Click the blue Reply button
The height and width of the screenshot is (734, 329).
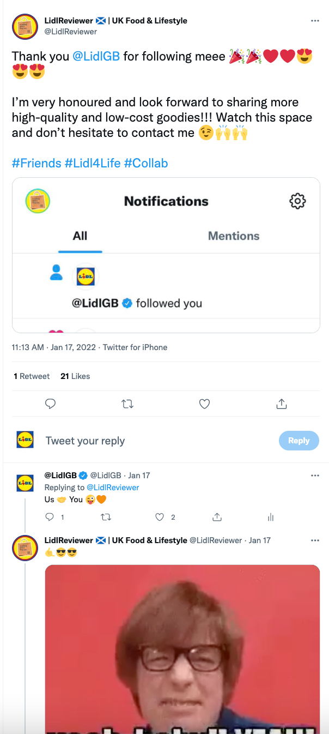pyautogui.click(x=298, y=441)
